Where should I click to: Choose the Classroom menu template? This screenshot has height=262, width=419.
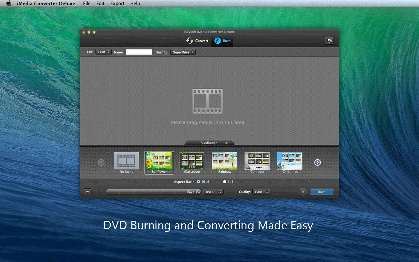[x=192, y=163]
